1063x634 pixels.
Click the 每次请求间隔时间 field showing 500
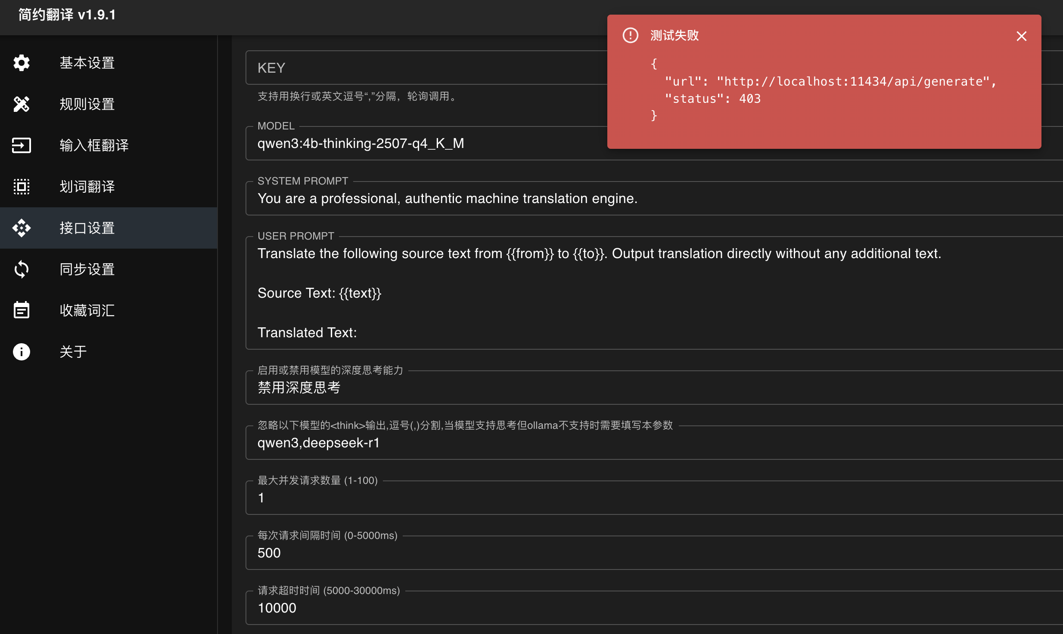click(654, 553)
